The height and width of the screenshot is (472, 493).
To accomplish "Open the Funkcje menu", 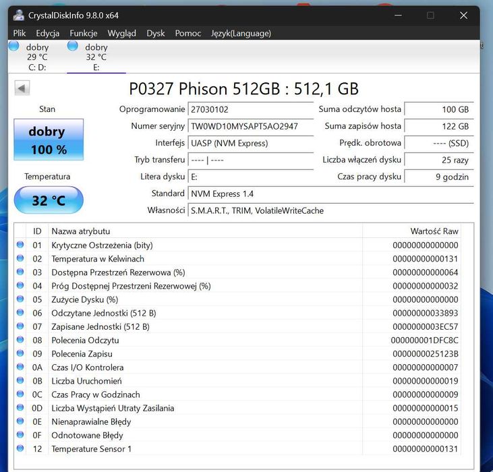I will (x=84, y=33).
